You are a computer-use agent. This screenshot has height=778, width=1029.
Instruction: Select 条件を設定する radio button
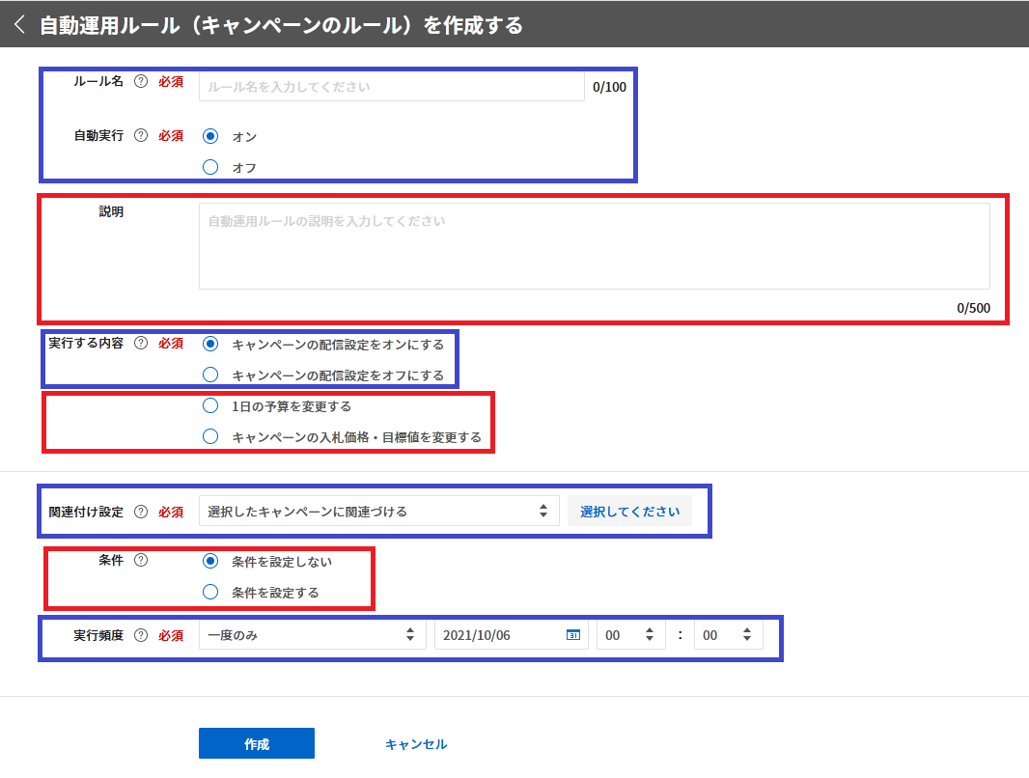[210, 592]
